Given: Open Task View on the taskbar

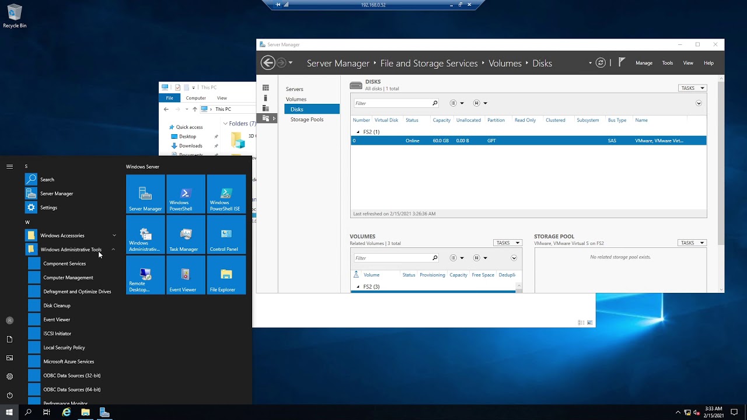Looking at the screenshot, I should point(47,412).
